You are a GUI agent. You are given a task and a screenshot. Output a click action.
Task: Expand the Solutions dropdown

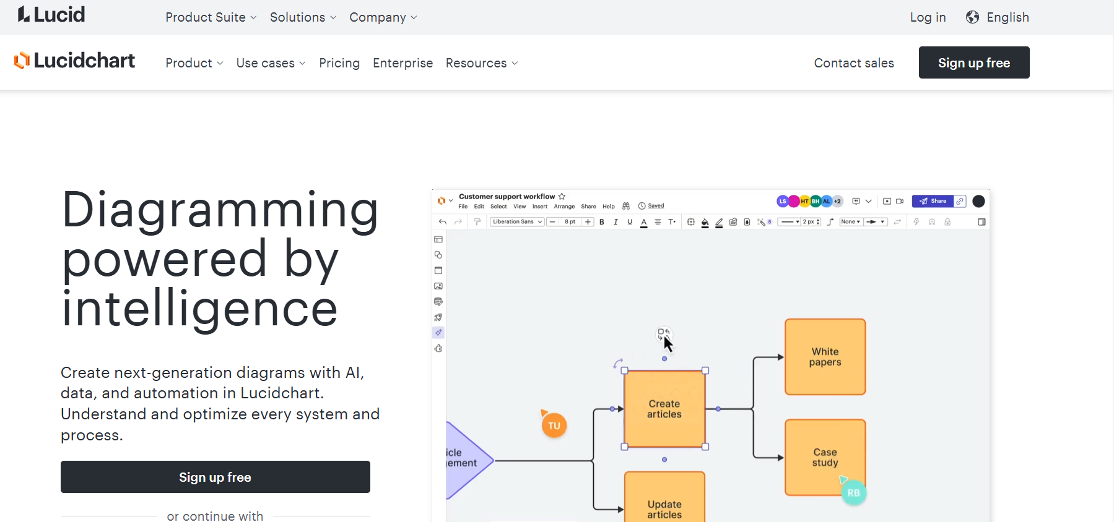303,17
